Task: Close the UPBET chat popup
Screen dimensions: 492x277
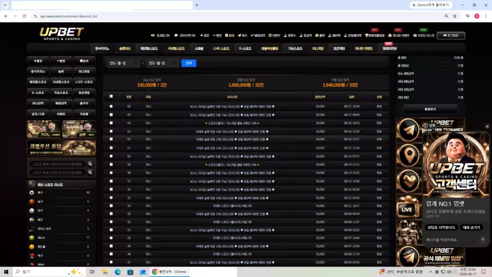Action: pyautogui.click(x=487, y=126)
